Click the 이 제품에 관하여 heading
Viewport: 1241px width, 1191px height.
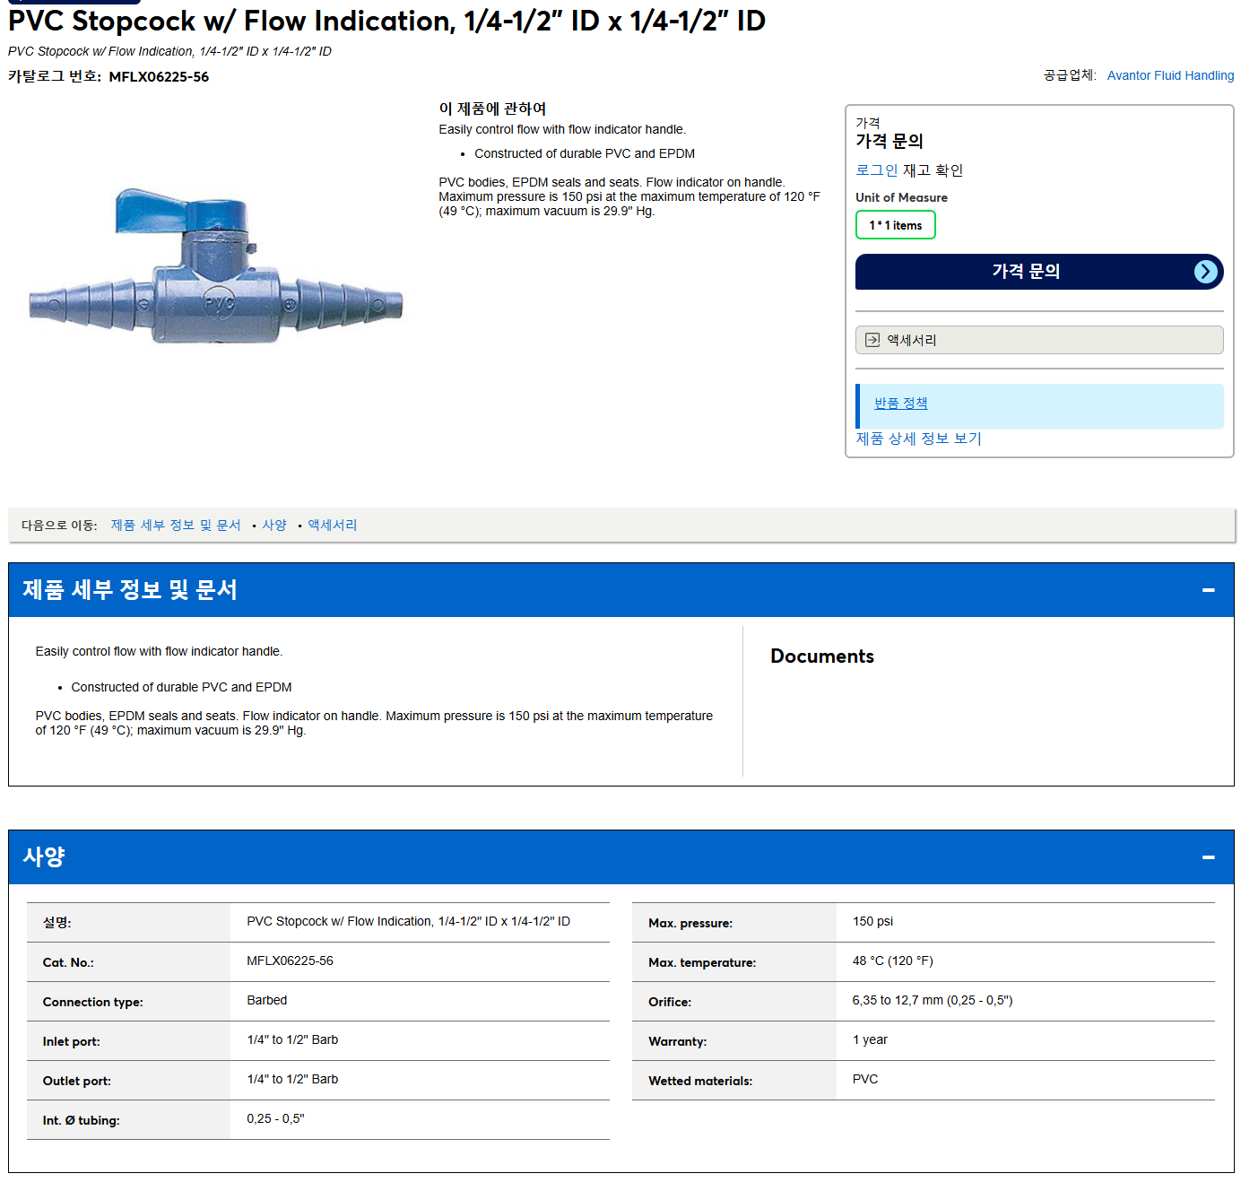(x=492, y=109)
